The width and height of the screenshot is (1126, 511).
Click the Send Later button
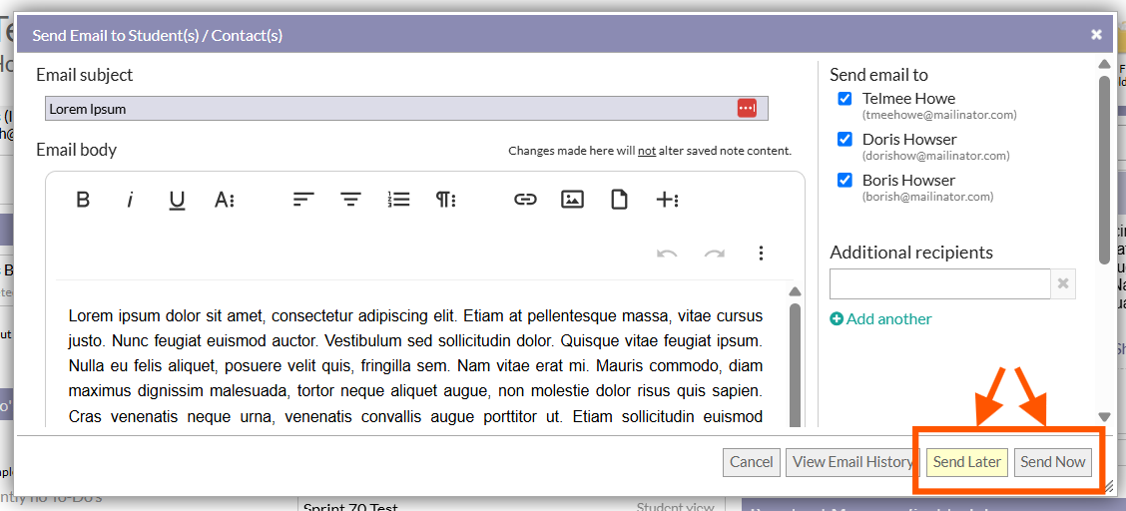click(x=966, y=462)
